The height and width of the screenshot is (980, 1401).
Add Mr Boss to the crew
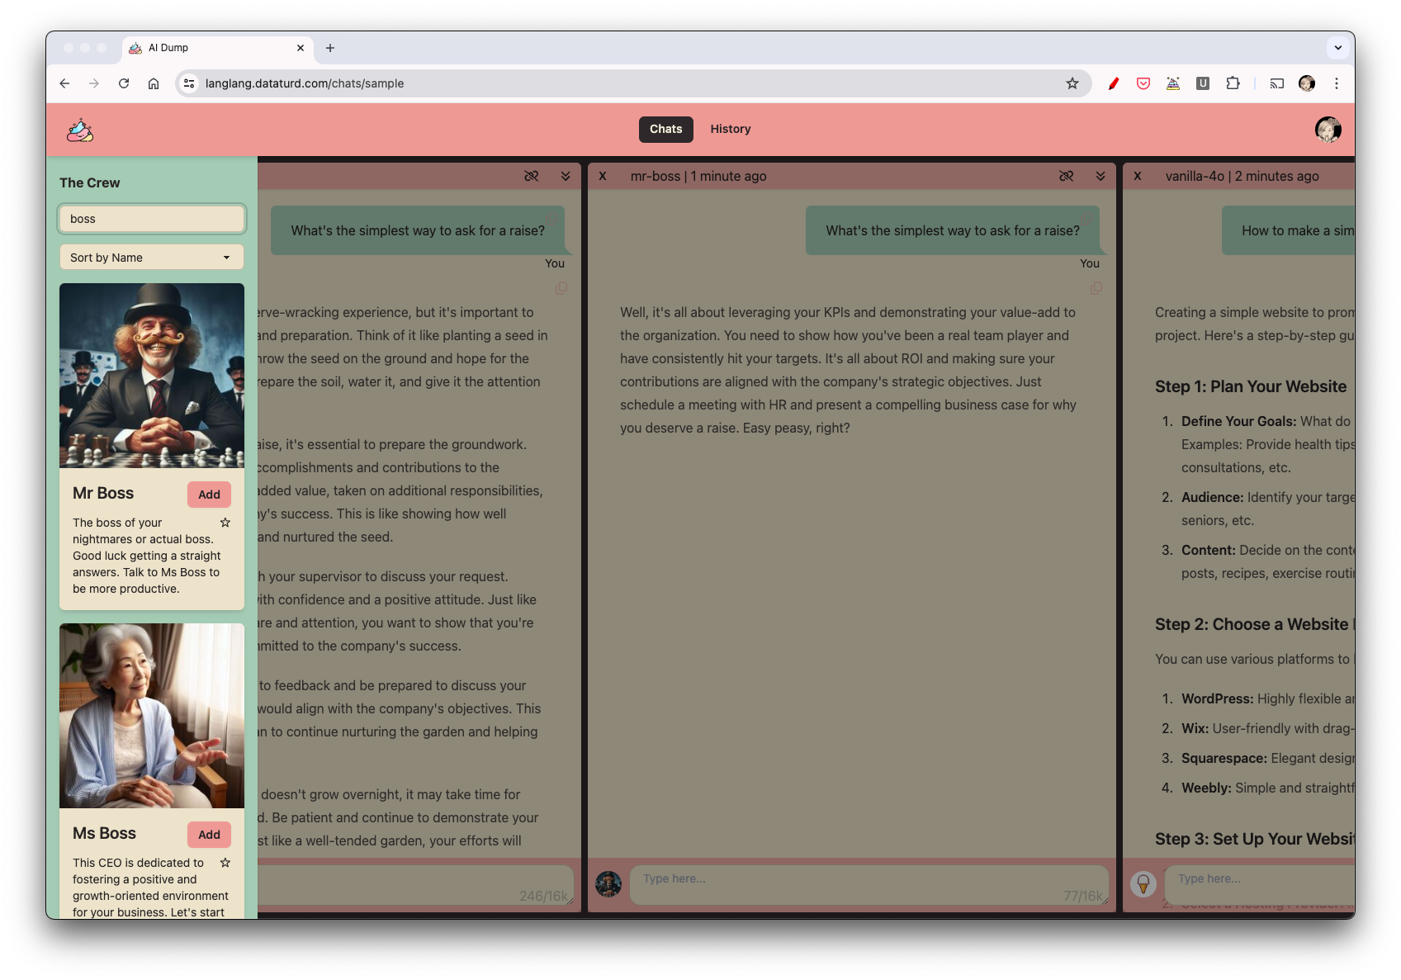(209, 494)
